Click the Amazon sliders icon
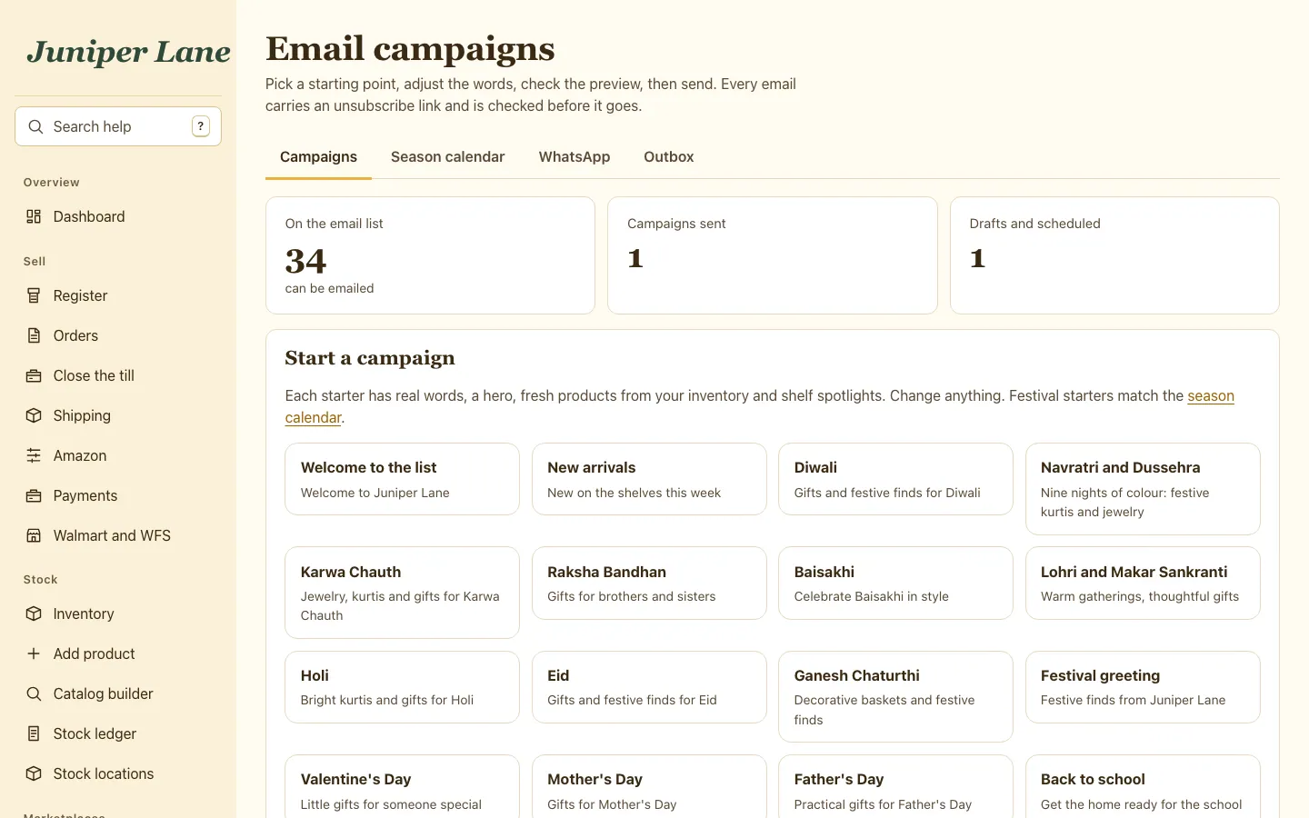The height and width of the screenshot is (818, 1309). point(34,455)
